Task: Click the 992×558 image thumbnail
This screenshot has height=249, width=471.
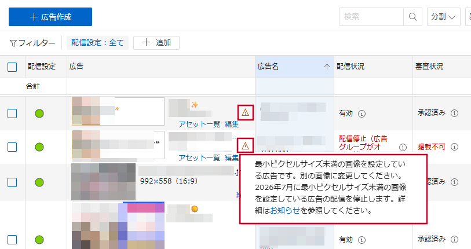Action: click(x=103, y=182)
